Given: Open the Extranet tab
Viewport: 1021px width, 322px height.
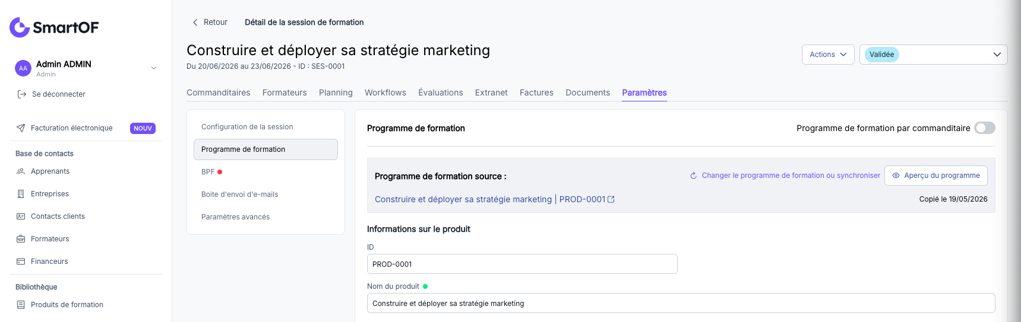Looking at the screenshot, I should (491, 93).
